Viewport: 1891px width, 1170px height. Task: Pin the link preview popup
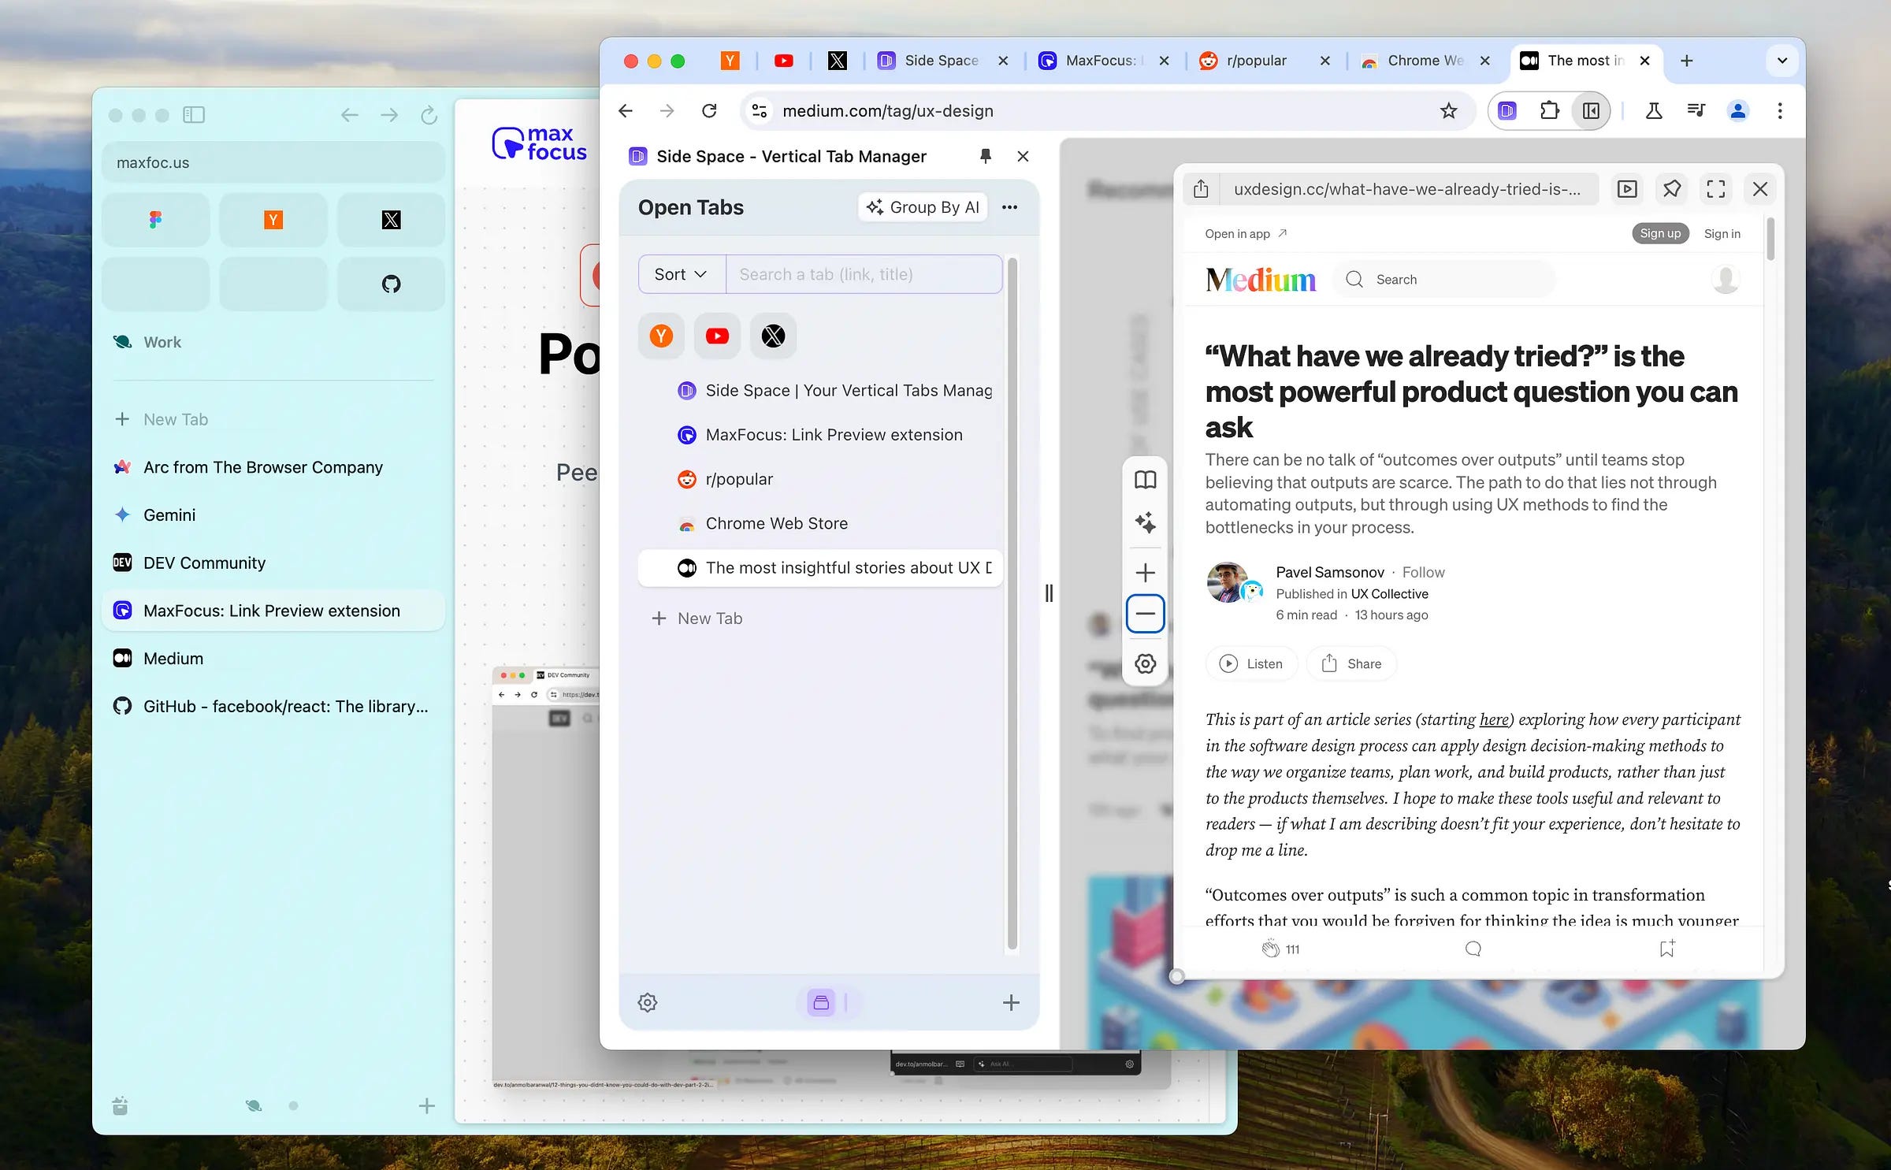[1671, 189]
